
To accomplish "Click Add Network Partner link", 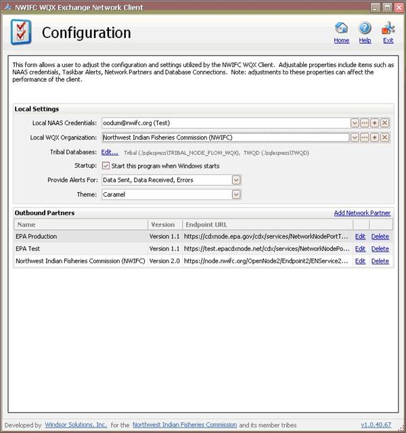I will pos(362,213).
